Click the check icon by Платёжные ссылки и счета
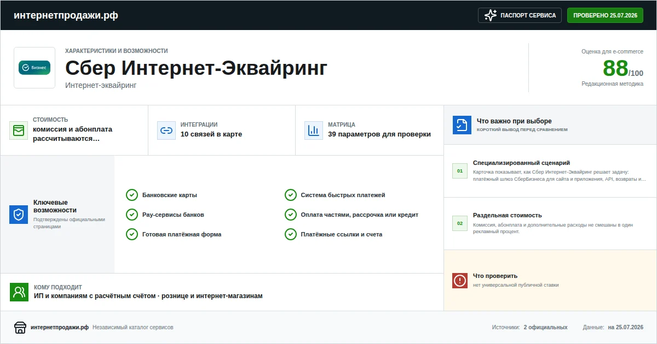The height and width of the screenshot is (344, 657). pyautogui.click(x=291, y=234)
